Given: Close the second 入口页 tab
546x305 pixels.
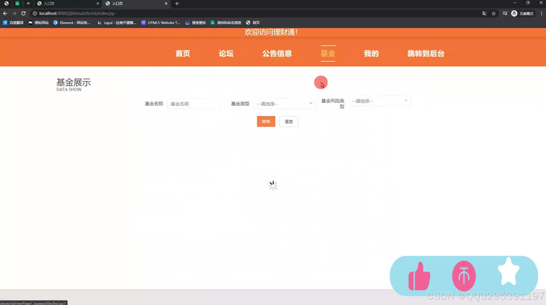Looking at the screenshot, I should point(166,3).
